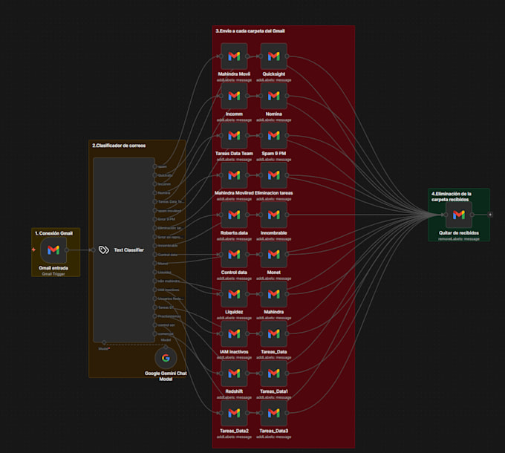
Task: Open the Mahindra Gmail node
Action: 274,294
